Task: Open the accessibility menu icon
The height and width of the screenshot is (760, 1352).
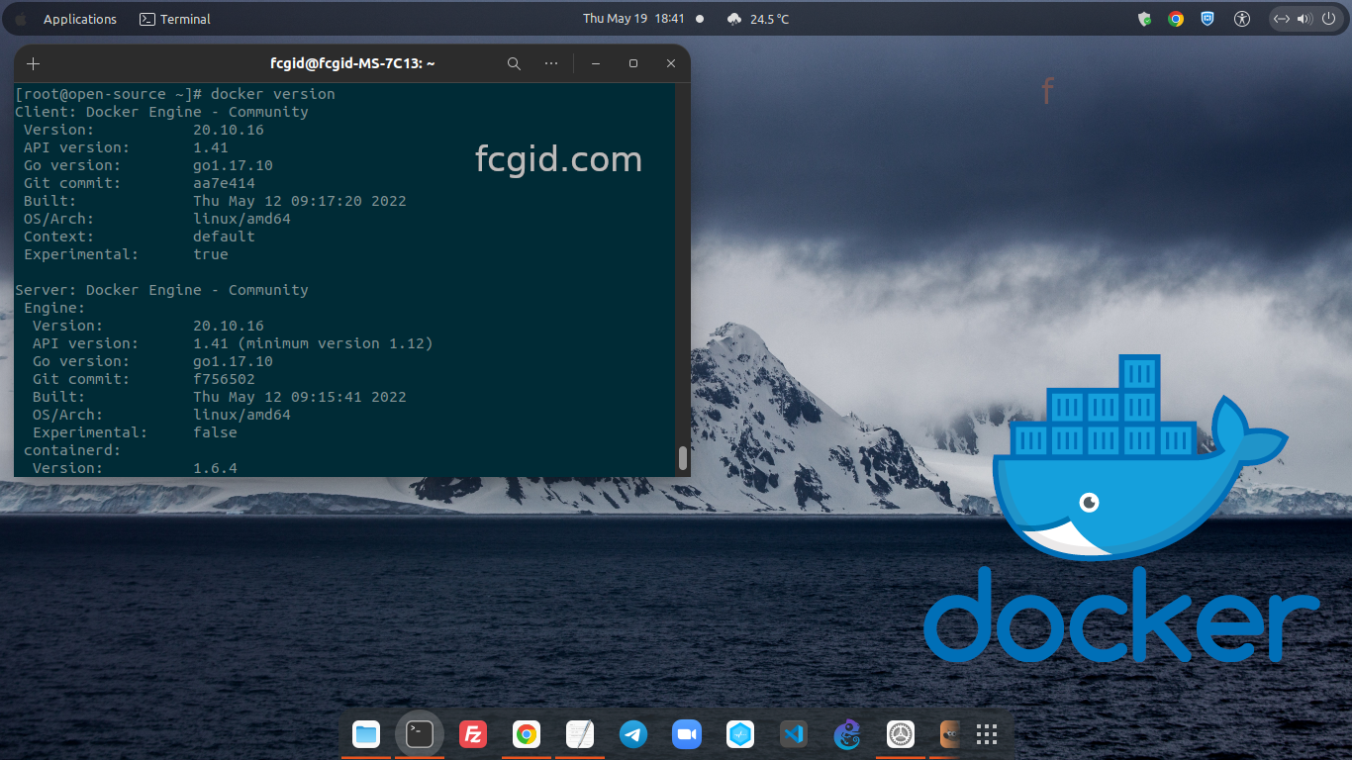Action: [x=1243, y=19]
